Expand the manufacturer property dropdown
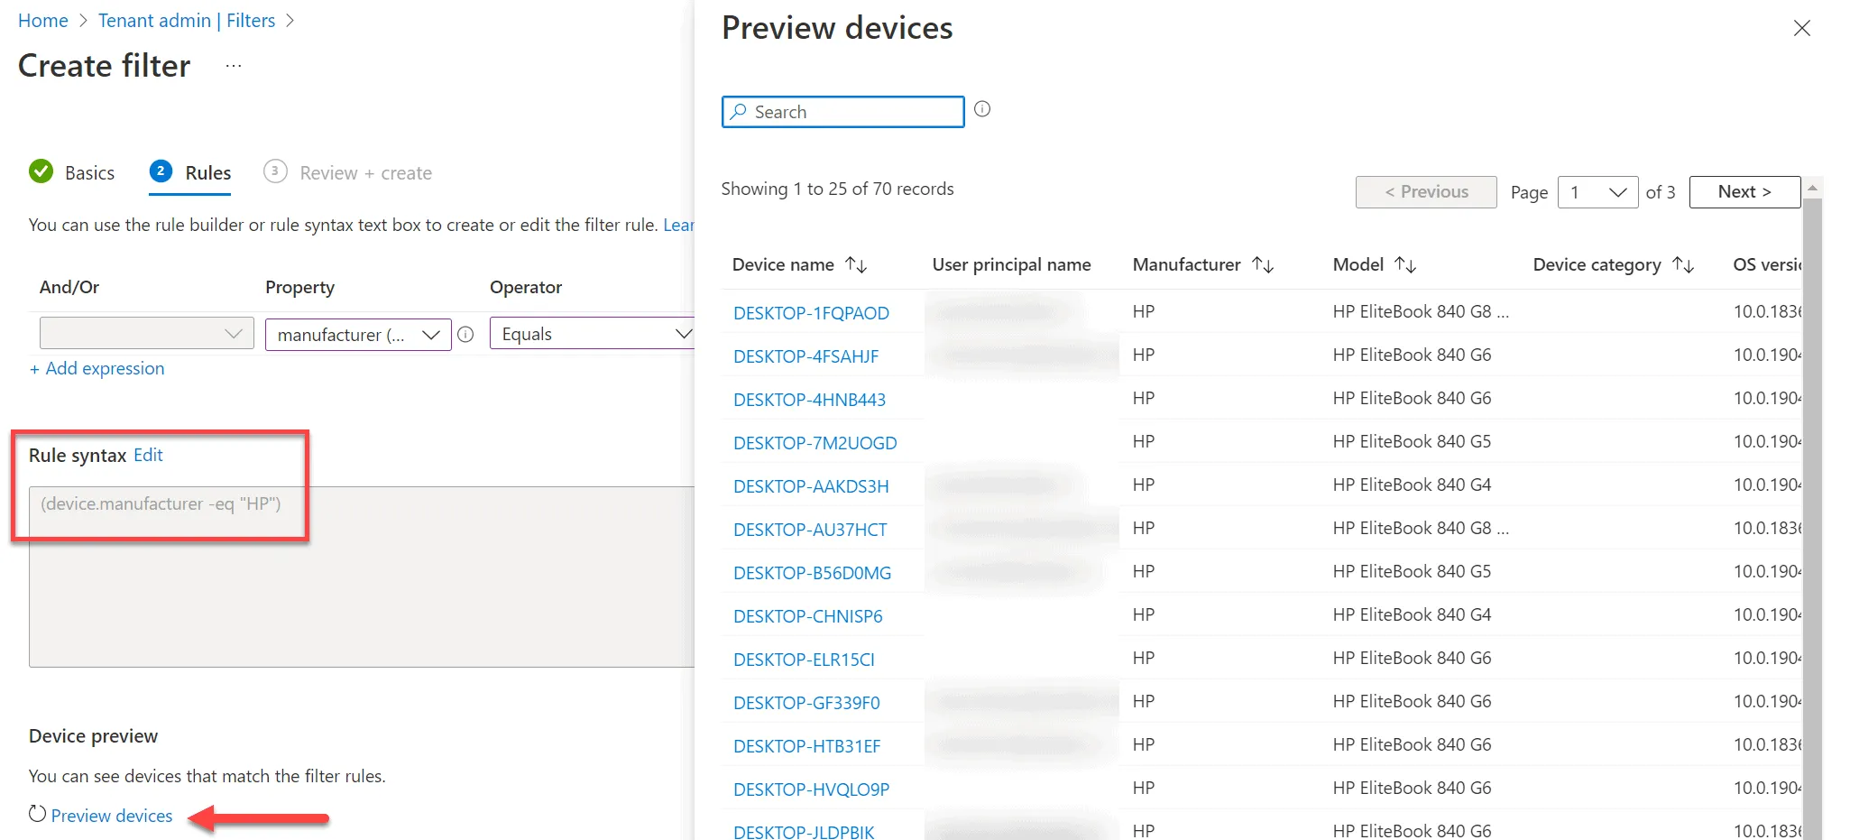Image resolution: width=1850 pixels, height=840 pixels. [x=358, y=335]
